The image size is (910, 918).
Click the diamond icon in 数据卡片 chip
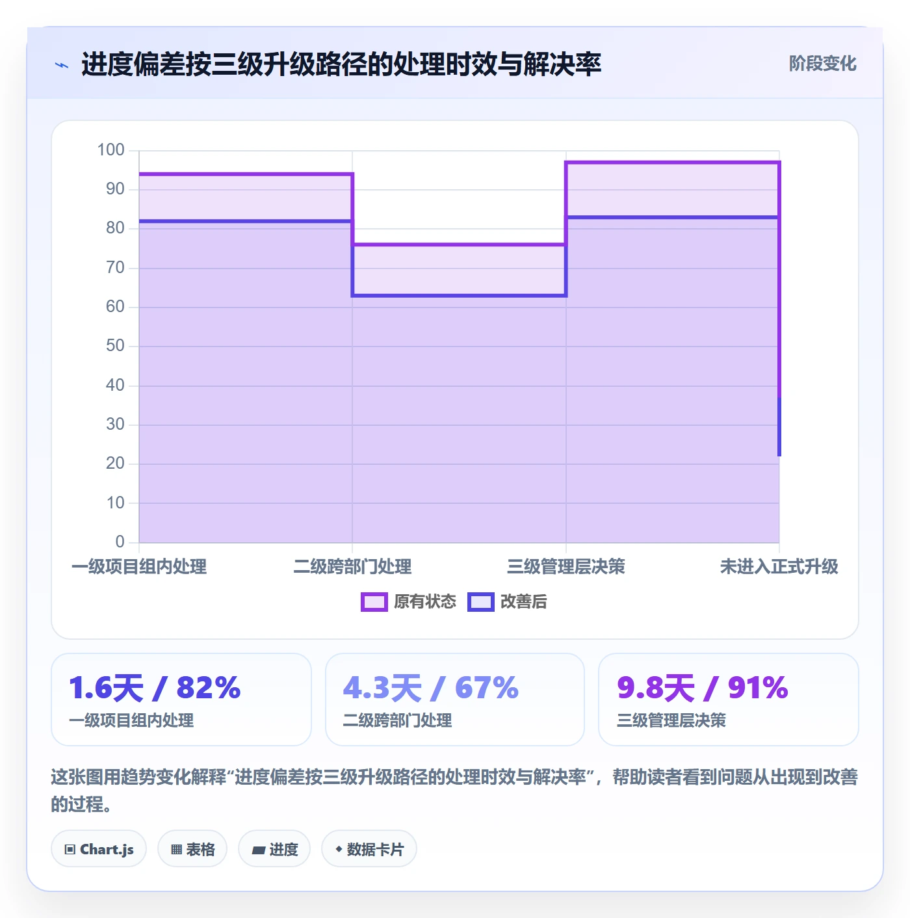339,849
